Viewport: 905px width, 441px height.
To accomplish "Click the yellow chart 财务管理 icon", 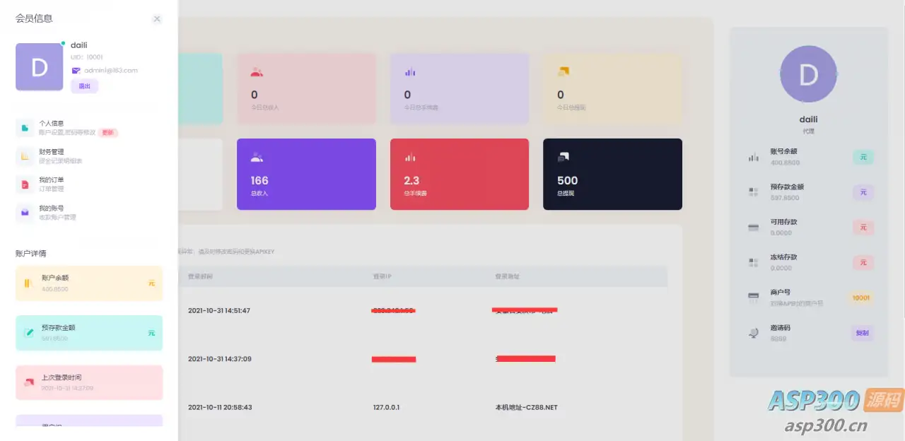I will pyautogui.click(x=25, y=156).
